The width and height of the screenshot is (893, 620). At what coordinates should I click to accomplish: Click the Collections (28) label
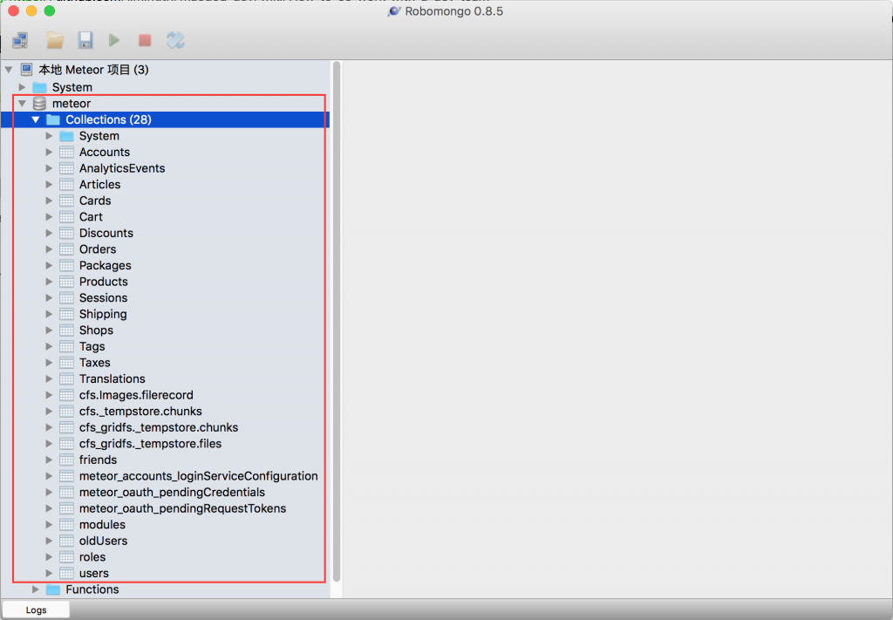[x=108, y=119]
